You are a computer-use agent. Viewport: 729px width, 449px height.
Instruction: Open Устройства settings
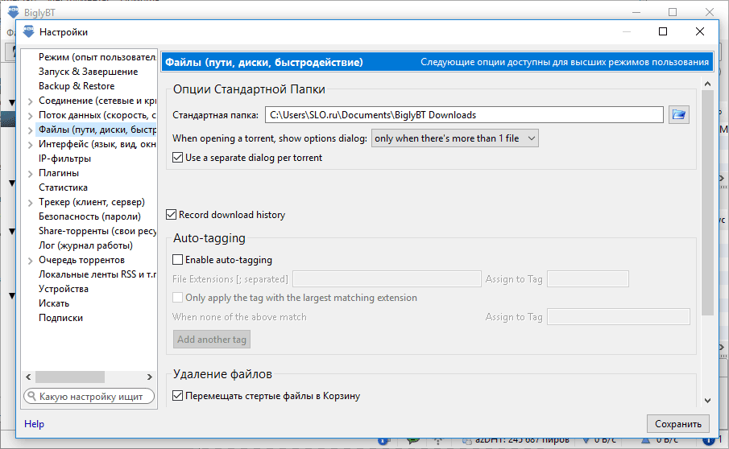[63, 289]
